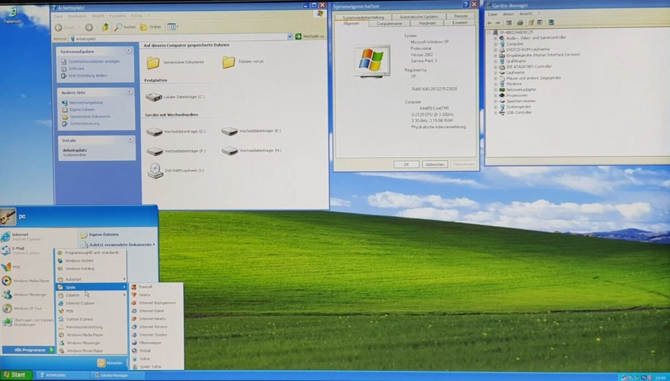Select DVD/CD-ROM-Laufwerke in device tree
Image resolution: width=670 pixels, height=381 pixels.
coord(528,50)
